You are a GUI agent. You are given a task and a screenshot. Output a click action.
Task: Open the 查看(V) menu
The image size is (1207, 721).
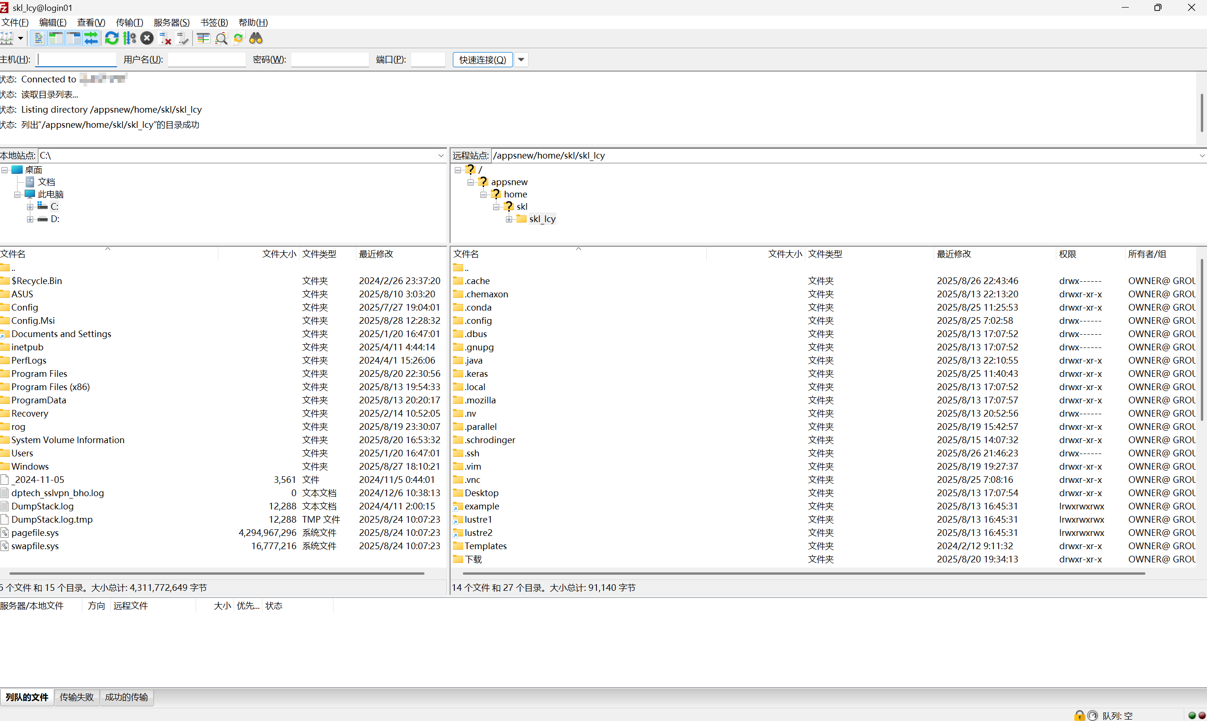[91, 22]
